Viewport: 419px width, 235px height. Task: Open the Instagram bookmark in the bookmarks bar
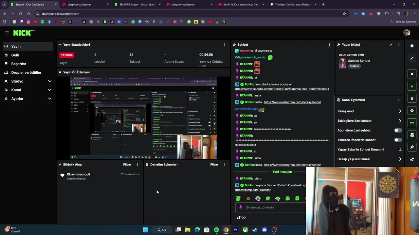pyautogui.click(x=28, y=22)
